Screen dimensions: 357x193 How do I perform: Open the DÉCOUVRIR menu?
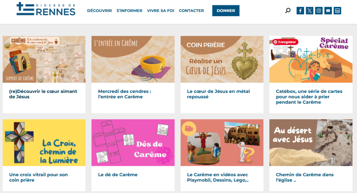[x=99, y=10]
